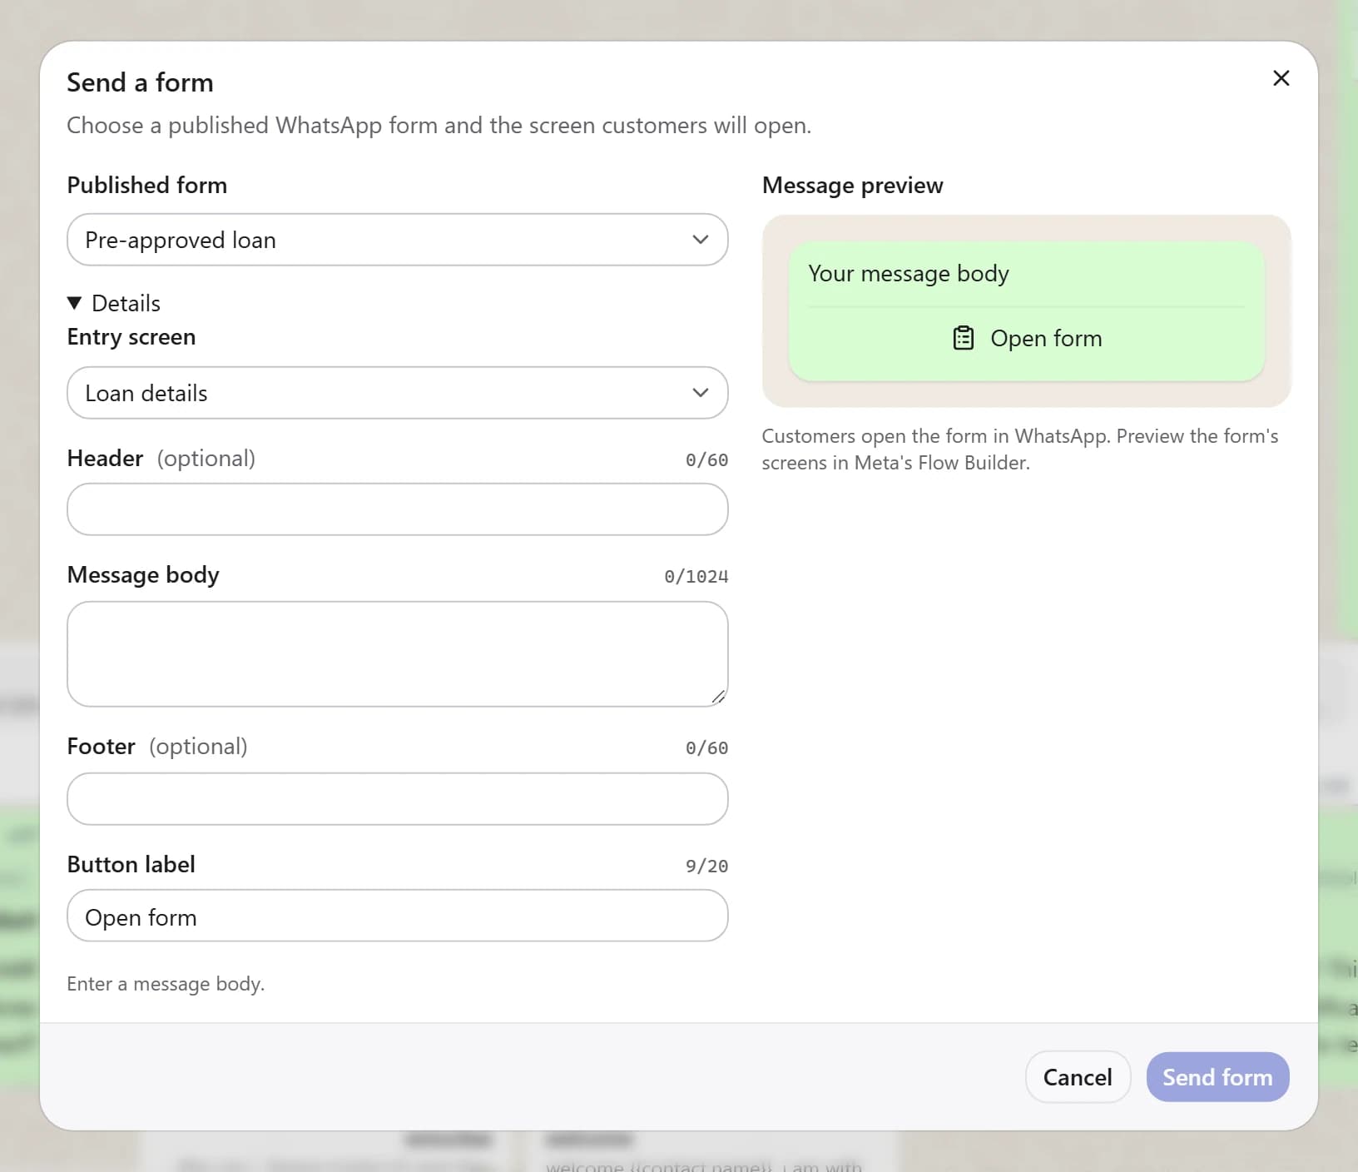
Task: Collapse the Details disclosure triangle
Action: 74,303
